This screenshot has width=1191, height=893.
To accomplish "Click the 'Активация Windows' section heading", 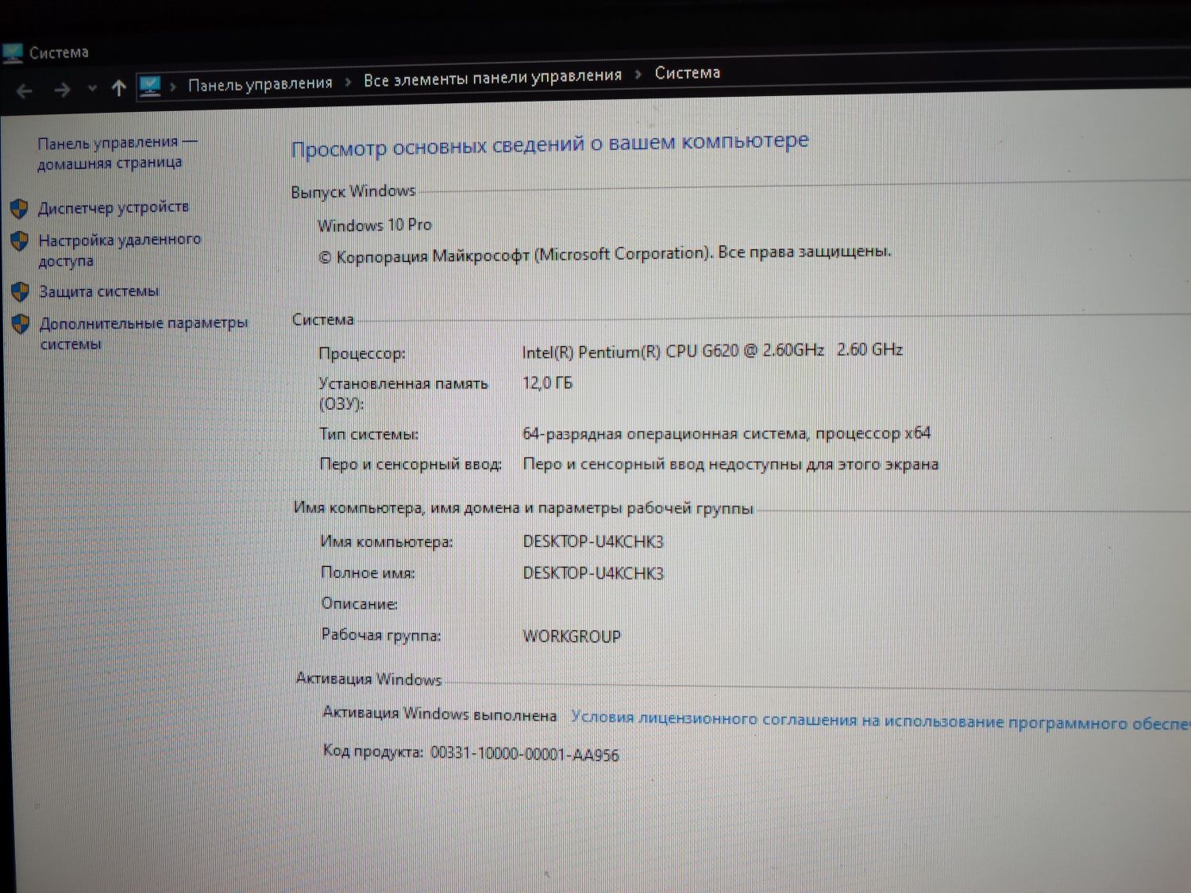I will point(368,679).
